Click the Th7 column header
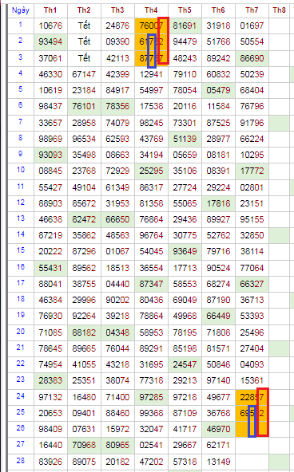This screenshot has width=294, height=472. (x=252, y=10)
